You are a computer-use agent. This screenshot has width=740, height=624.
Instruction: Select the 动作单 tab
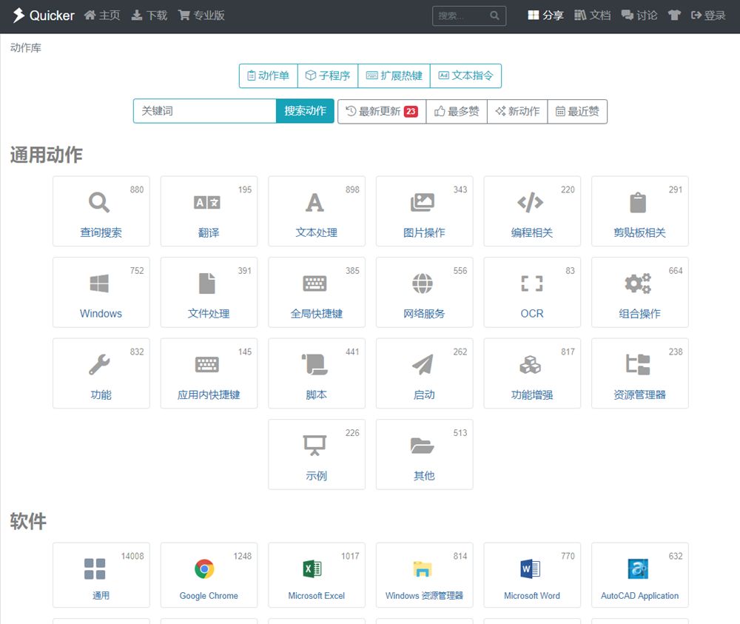point(267,76)
